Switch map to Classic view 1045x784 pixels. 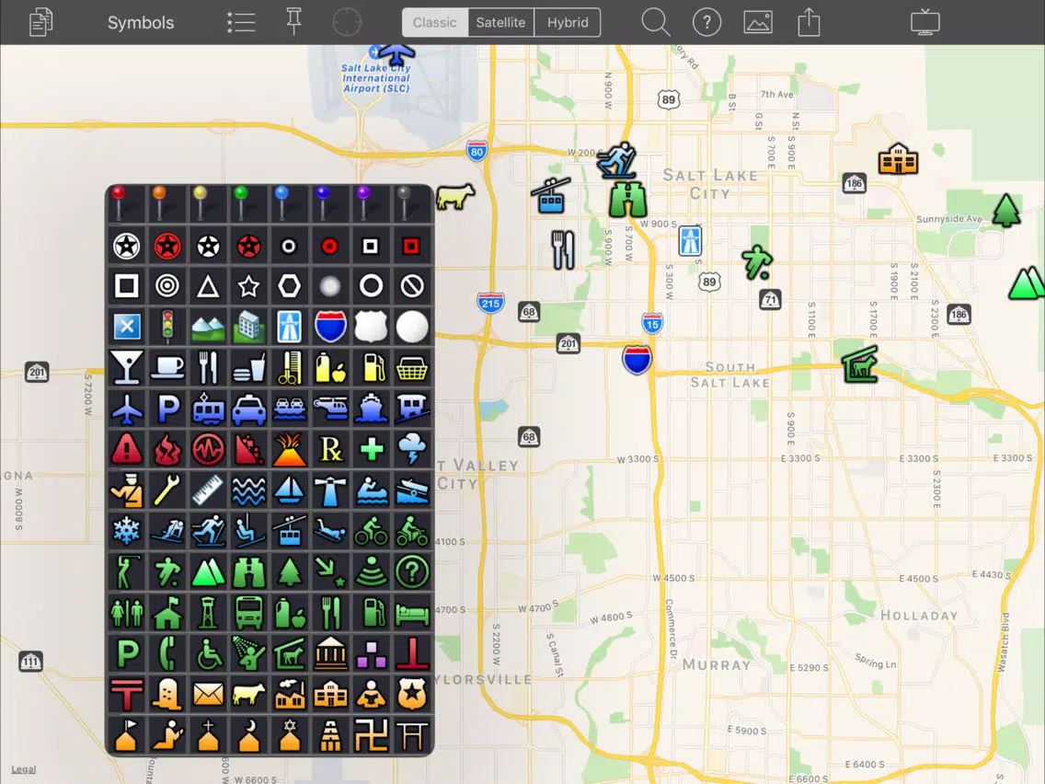(x=434, y=23)
